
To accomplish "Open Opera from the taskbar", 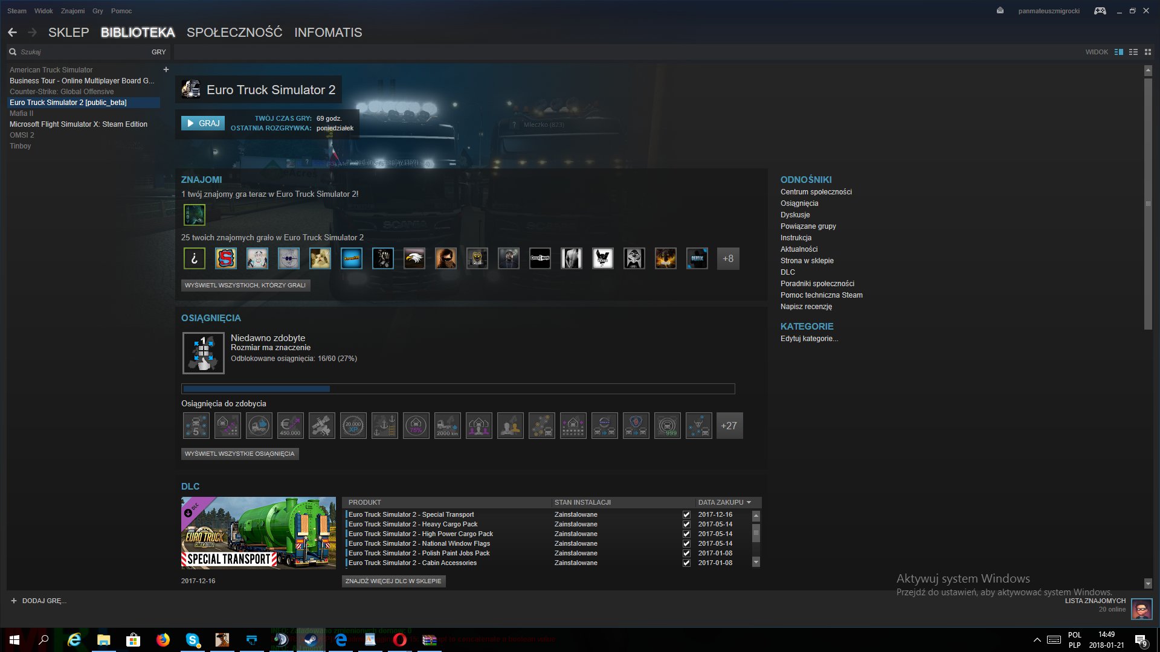I will (x=400, y=640).
